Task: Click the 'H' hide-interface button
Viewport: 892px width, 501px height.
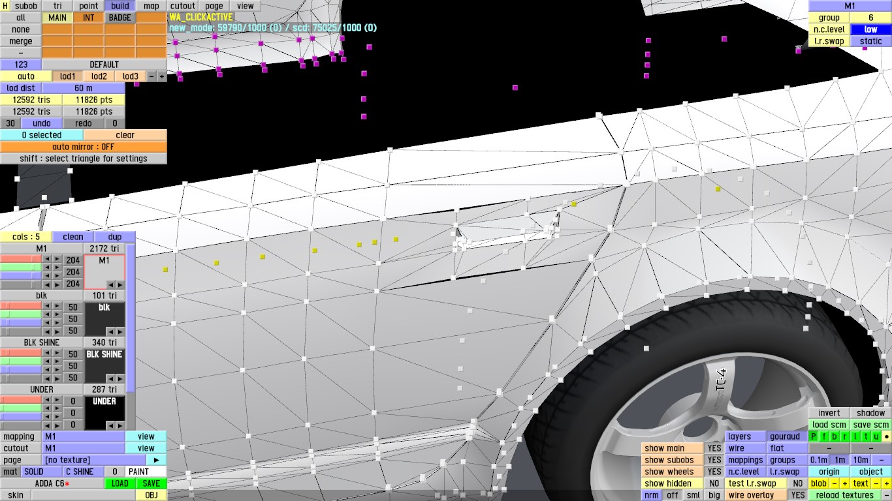Action: click(x=5, y=6)
